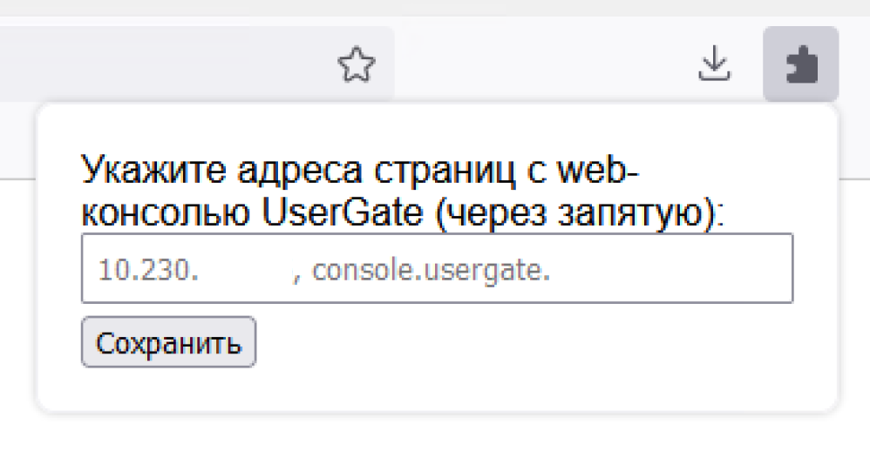This screenshot has height=451, width=870.
Task: Click the Сохранить button
Action: click(x=168, y=342)
